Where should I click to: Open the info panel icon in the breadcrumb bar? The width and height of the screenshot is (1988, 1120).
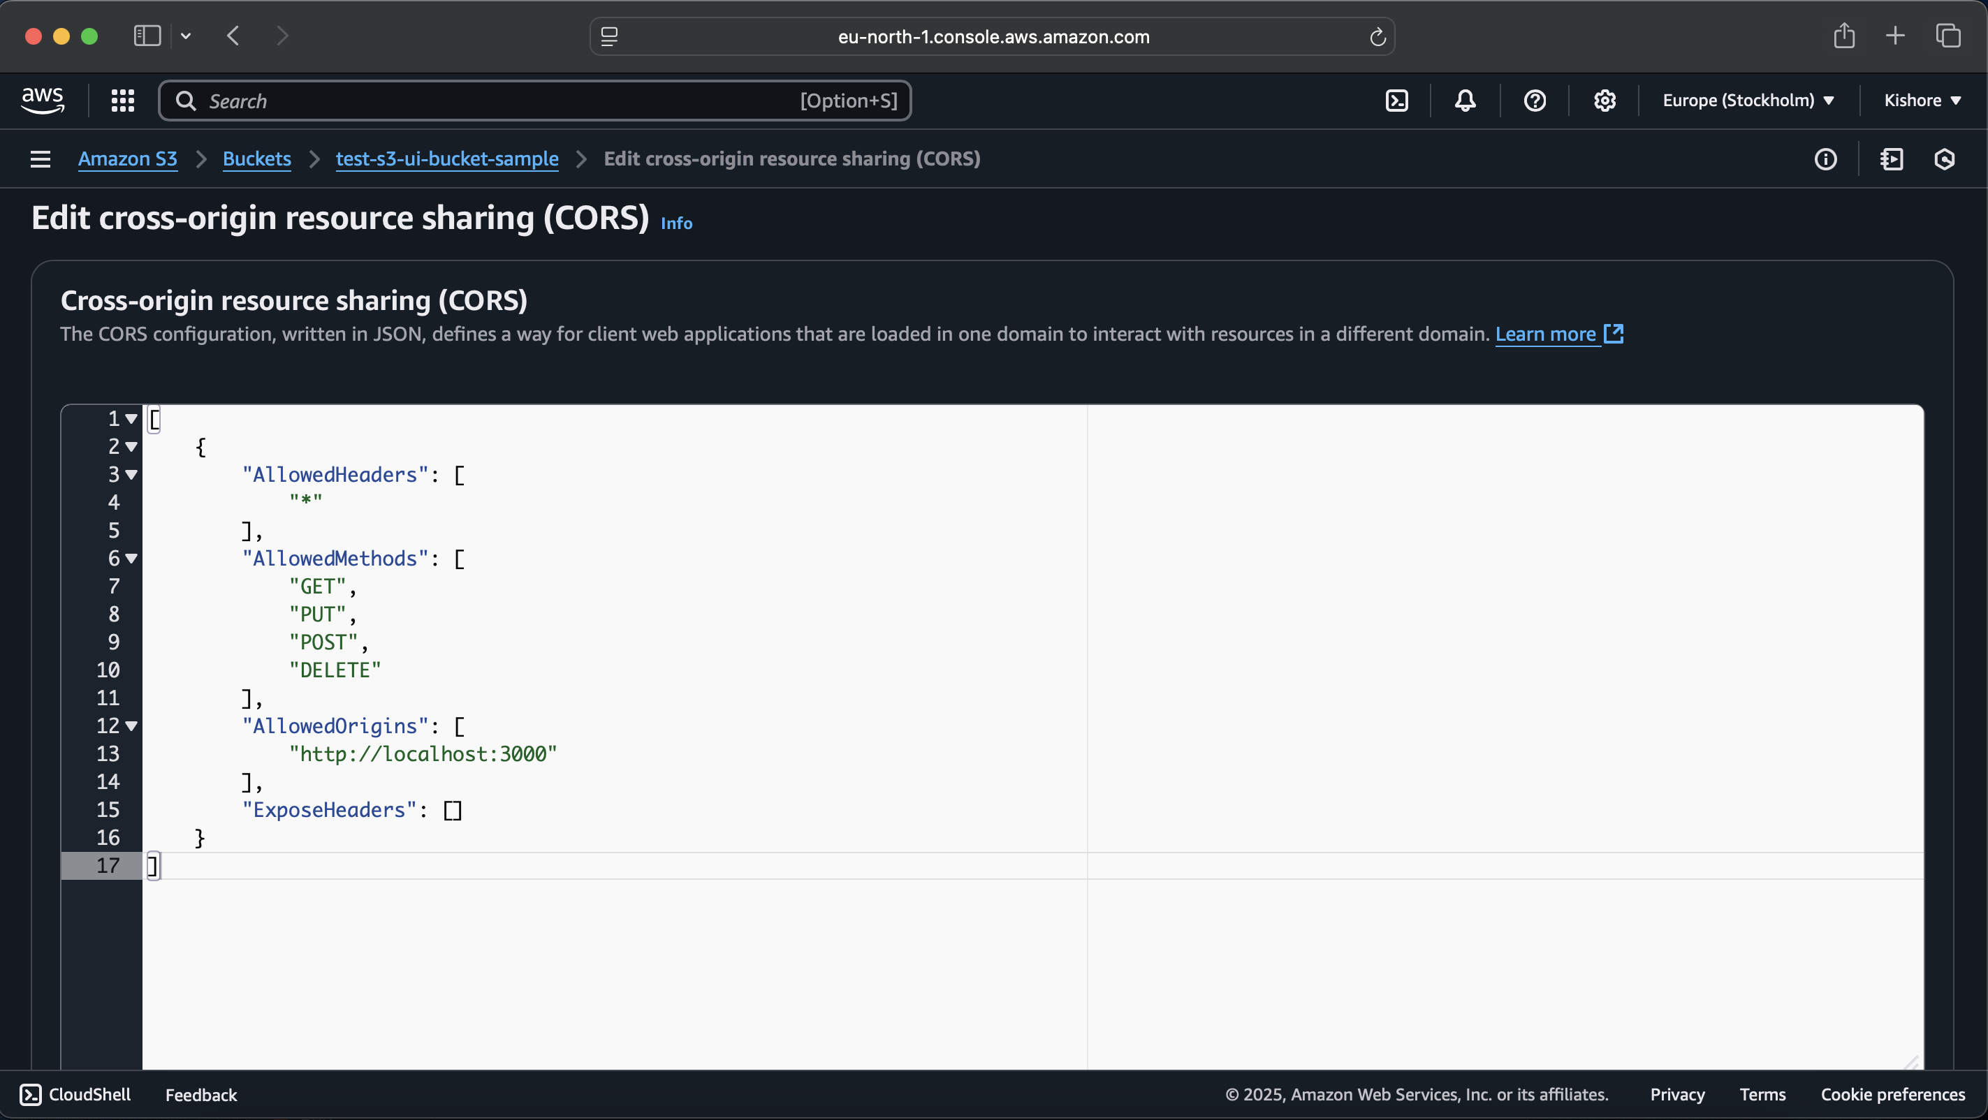(x=1825, y=159)
